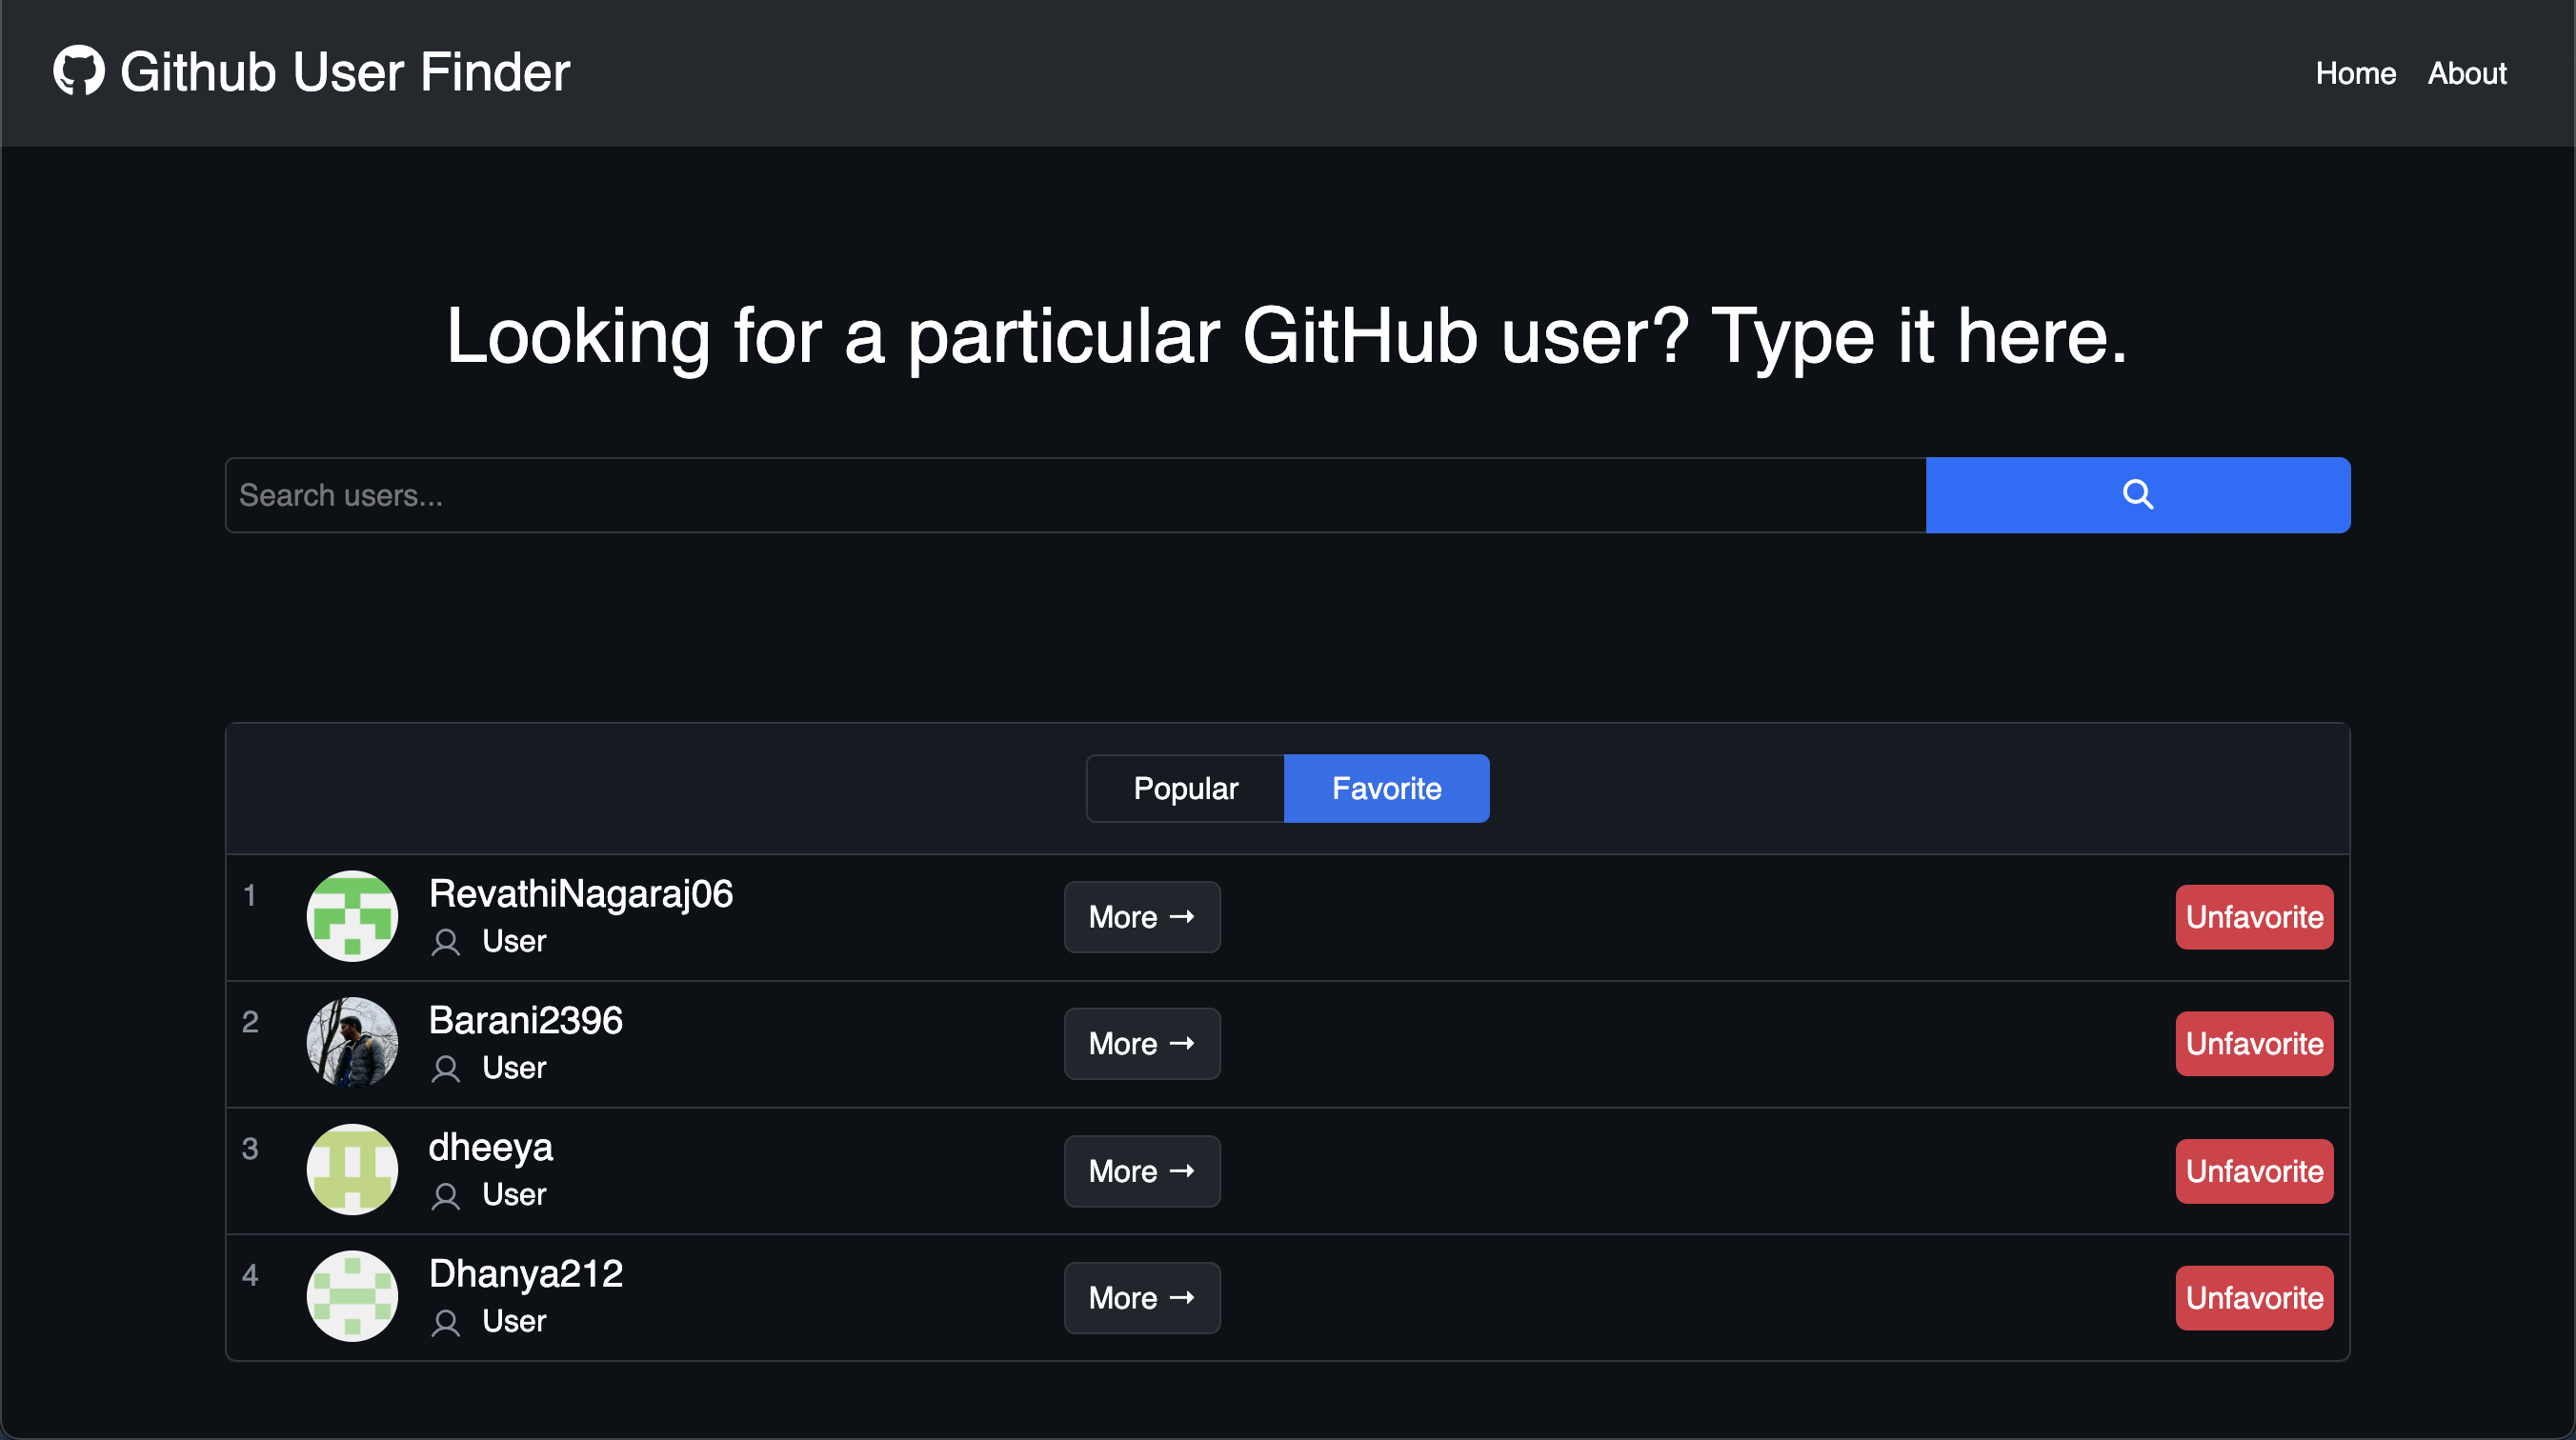The width and height of the screenshot is (2576, 1440).
Task: Click Dhanya212's light green identicon
Action: click(x=352, y=1296)
